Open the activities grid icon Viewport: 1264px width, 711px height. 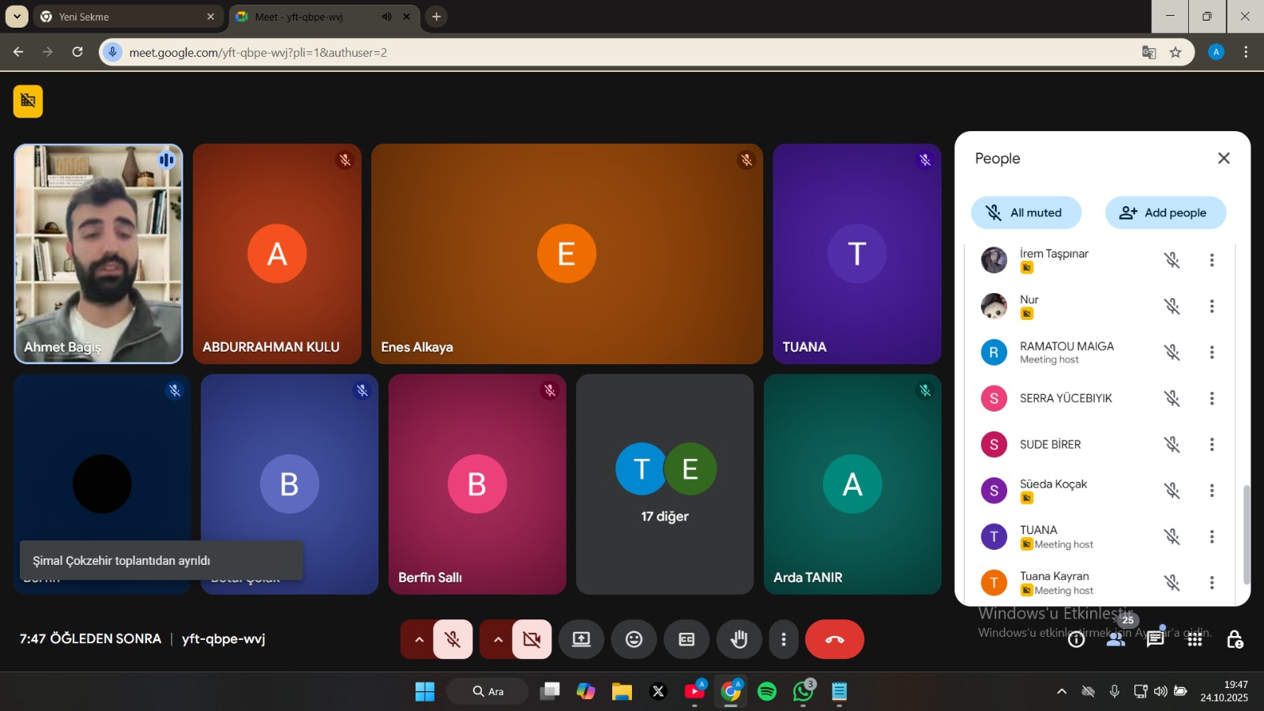click(1194, 639)
